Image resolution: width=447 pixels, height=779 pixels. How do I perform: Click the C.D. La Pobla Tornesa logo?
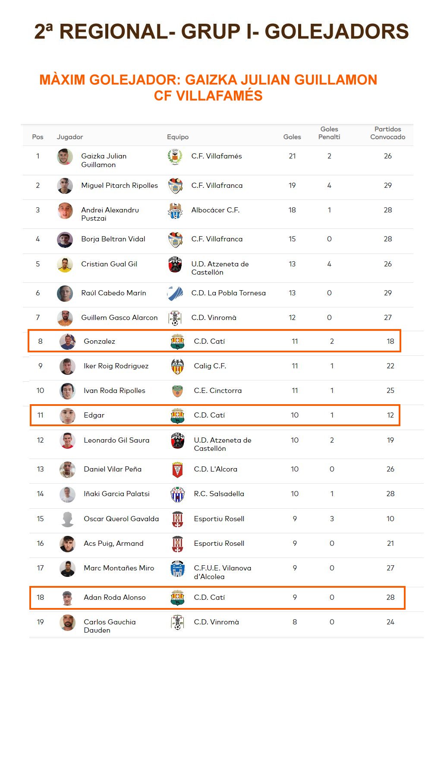pyautogui.click(x=175, y=293)
